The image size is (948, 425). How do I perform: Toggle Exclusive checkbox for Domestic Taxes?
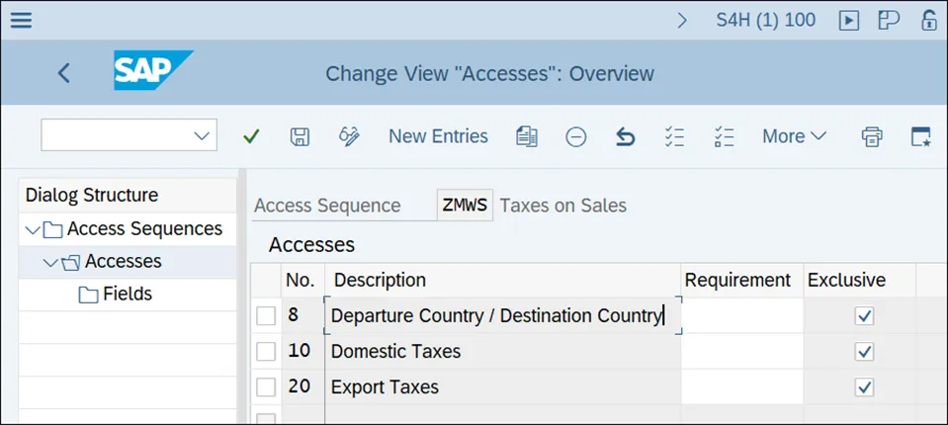(x=865, y=351)
